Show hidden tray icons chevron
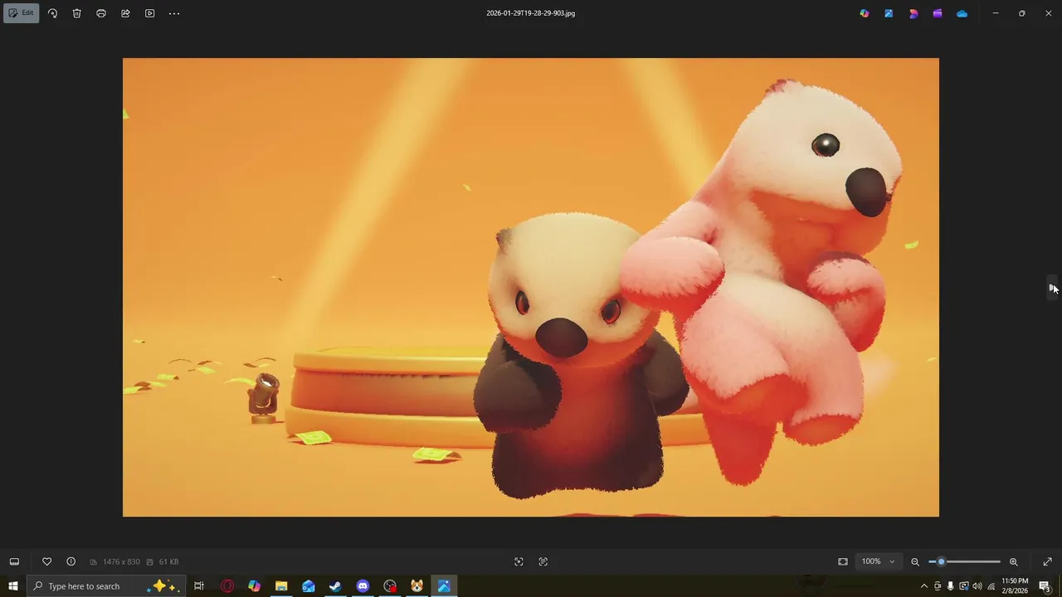The height and width of the screenshot is (597, 1062). coord(924,586)
